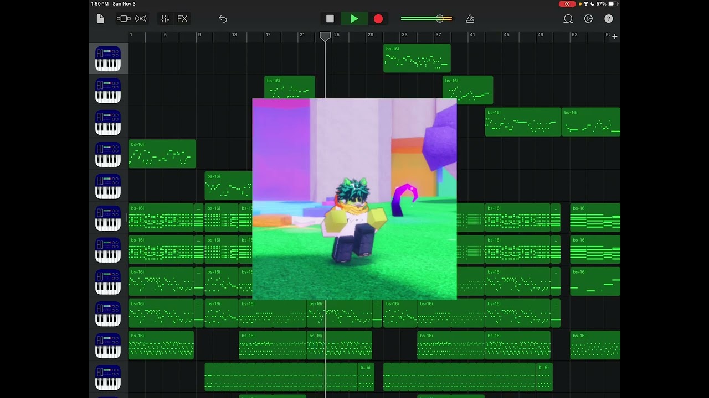Toggle the metronome icon

(x=470, y=19)
